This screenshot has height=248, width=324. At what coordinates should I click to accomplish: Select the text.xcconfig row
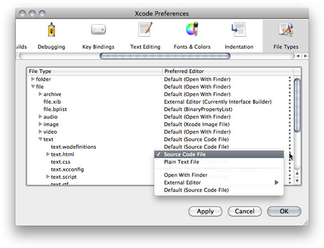[x=67, y=170]
